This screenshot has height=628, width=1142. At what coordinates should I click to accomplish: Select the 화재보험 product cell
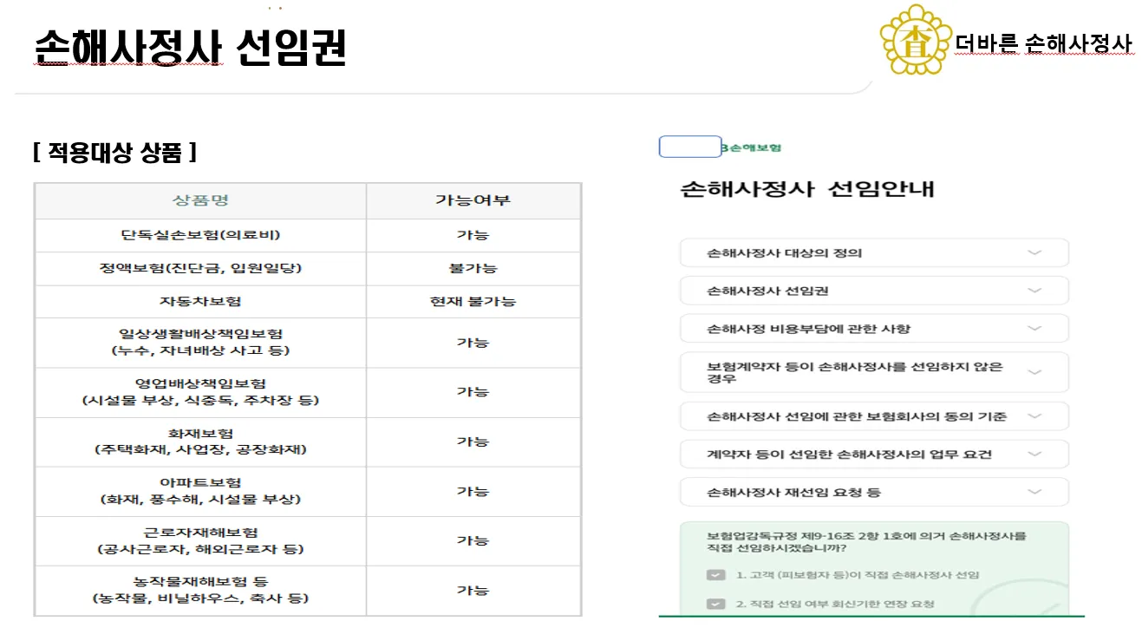click(200, 442)
